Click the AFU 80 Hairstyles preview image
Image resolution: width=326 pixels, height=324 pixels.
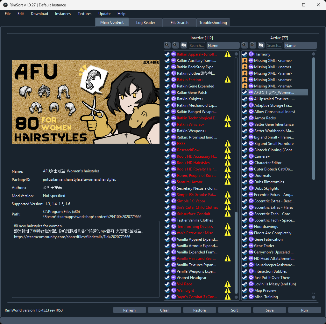click(86, 102)
